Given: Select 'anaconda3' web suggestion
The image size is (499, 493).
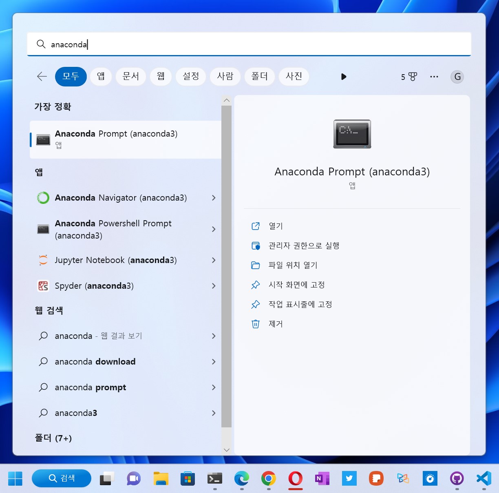Looking at the screenshot, I should coord(126,413).
